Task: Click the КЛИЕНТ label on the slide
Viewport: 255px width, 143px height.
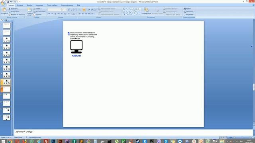Action: (76, 56)
